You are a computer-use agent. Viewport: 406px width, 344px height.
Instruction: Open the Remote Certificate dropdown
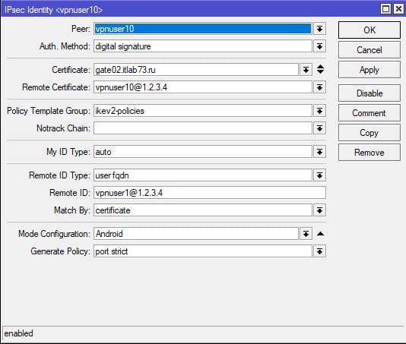coord(319,87)
